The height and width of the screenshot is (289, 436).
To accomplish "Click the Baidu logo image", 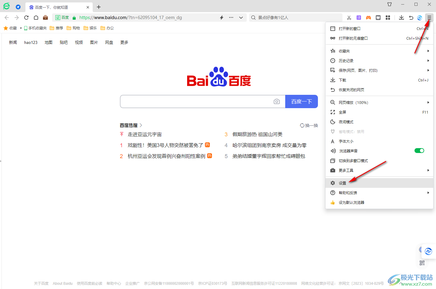I will tap(219, 77).
